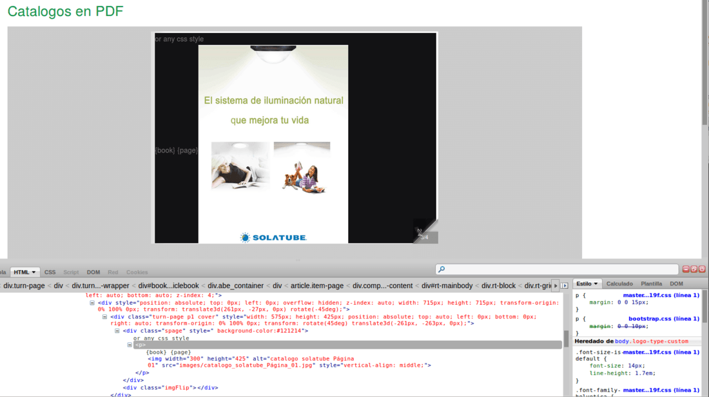
Task: Click the Firebug search magnifier icon
Action: 442,269
